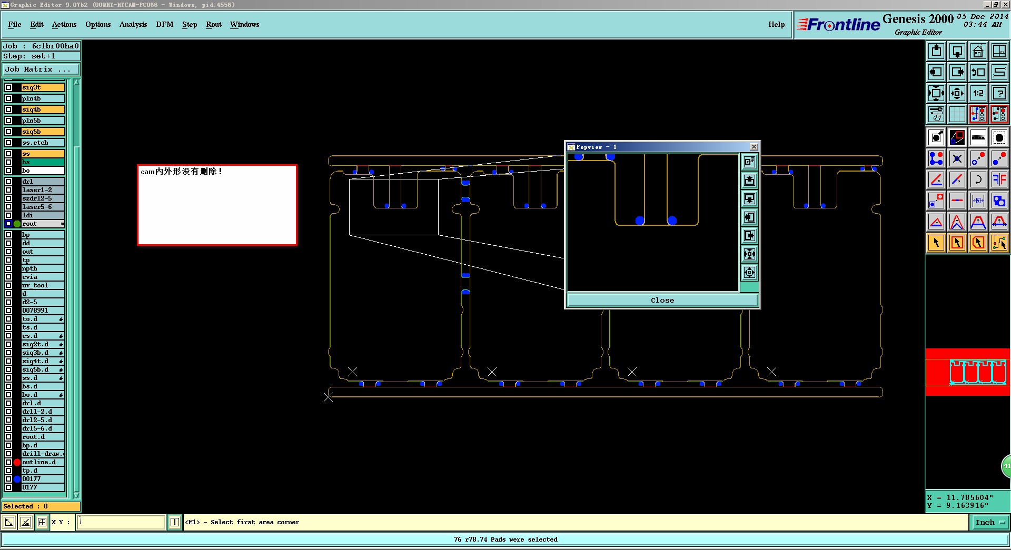The width and height of the screenshot is (1011, 550).
Task: Click the Popview top expand icon
Action: [x=749, y=162]
